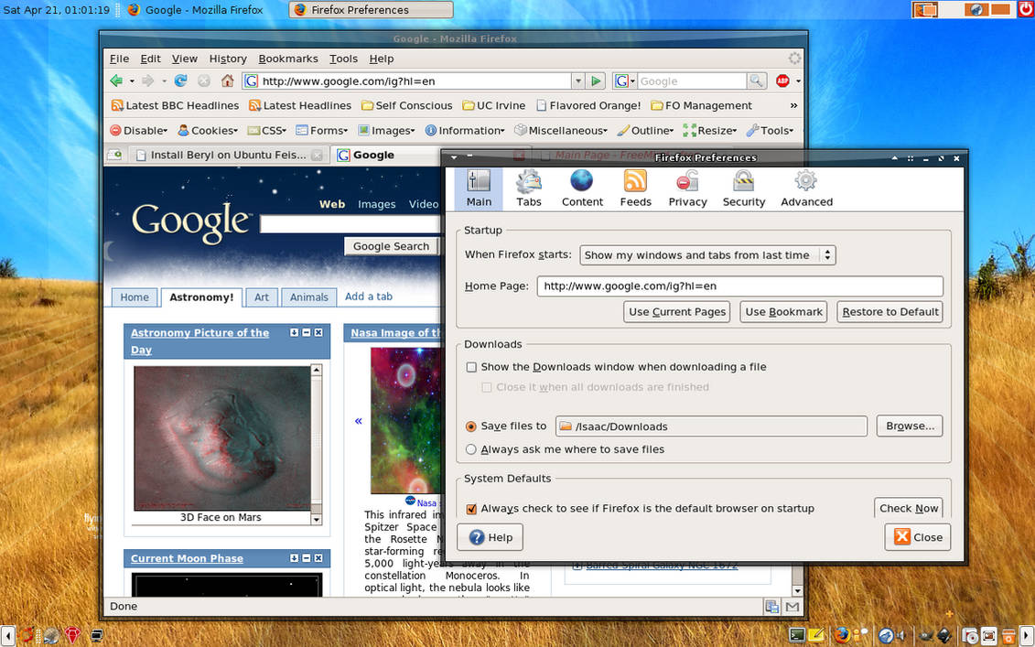Select Always ask me where to save files
The width and height of the screenshot is (1035, 647).
click(x=470, y=449)
